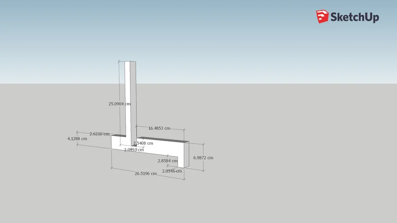Click the SketchUp logo
This screenshot has width=397, height=223.
(x=347, y=17)
